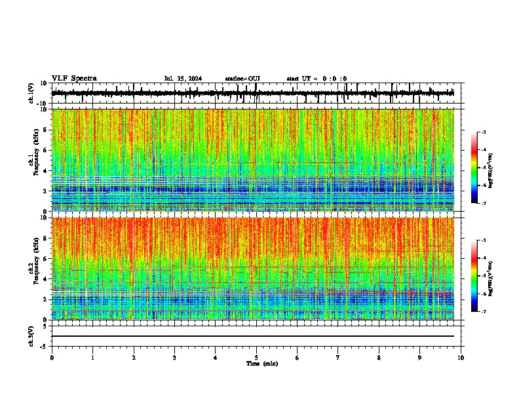Screen dimensions: 519x401
Task: Click the ch.1 voltage waveform trace
Action: [253, 93]
